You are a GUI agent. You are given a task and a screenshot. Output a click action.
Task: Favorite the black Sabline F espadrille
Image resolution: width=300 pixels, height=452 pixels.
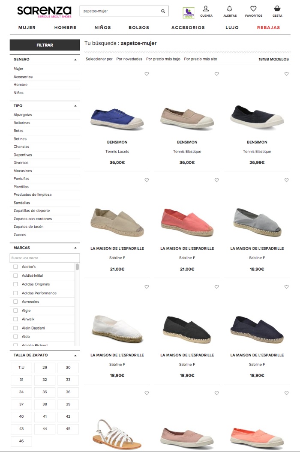point(216,287)
